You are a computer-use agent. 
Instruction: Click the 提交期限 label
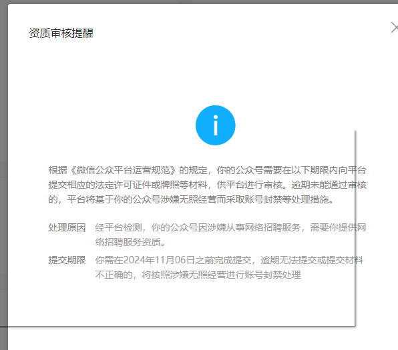(x=67, y=260)
